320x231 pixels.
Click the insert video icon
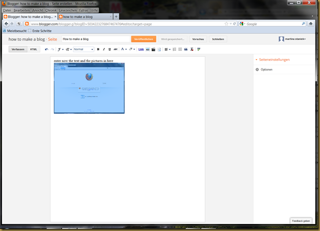[153, 49]
